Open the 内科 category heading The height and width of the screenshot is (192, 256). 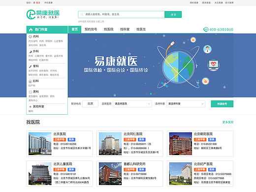[x=36, y=36]
